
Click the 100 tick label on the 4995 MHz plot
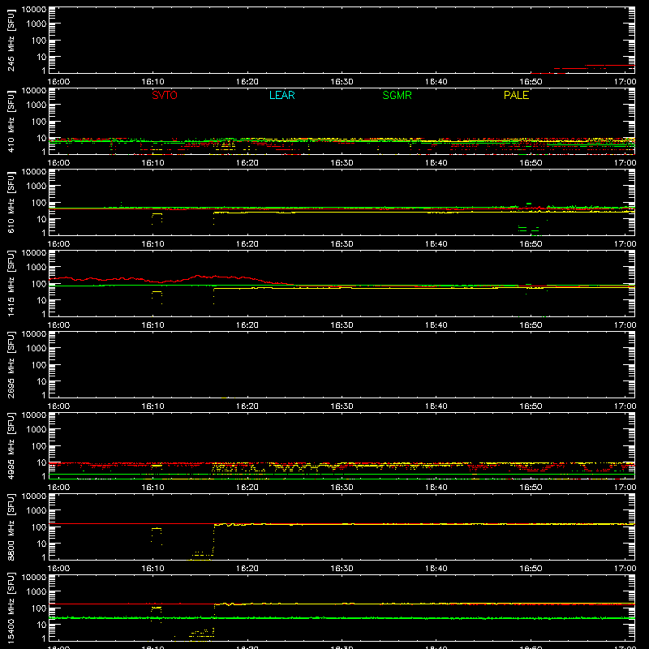[39, 446]
